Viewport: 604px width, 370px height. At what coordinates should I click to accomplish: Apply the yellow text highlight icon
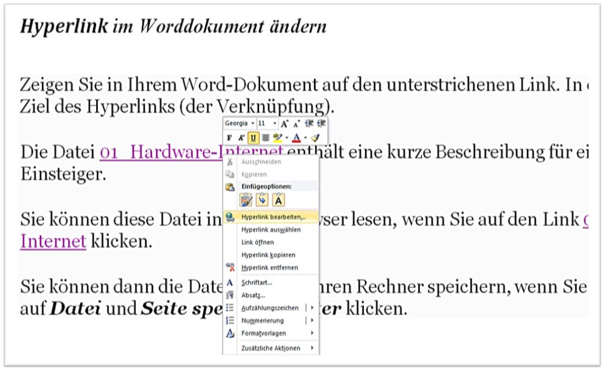(278, 138)
